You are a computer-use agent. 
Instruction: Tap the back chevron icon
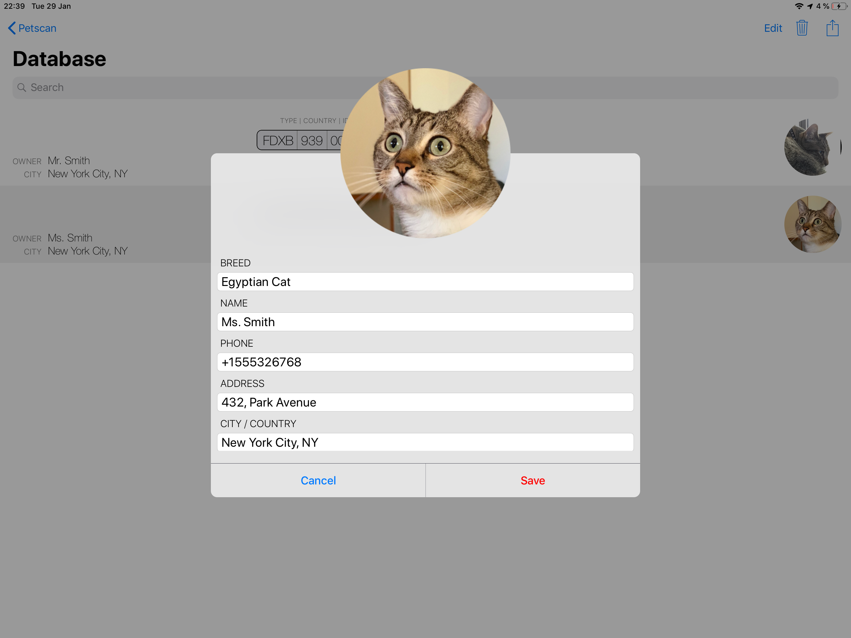click(x=12, y=28)
